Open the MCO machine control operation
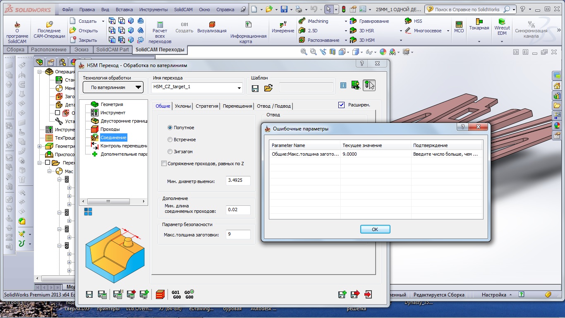The width and height of the screenshot is (565, 318). pyautogui.click(x=459, y=26)
